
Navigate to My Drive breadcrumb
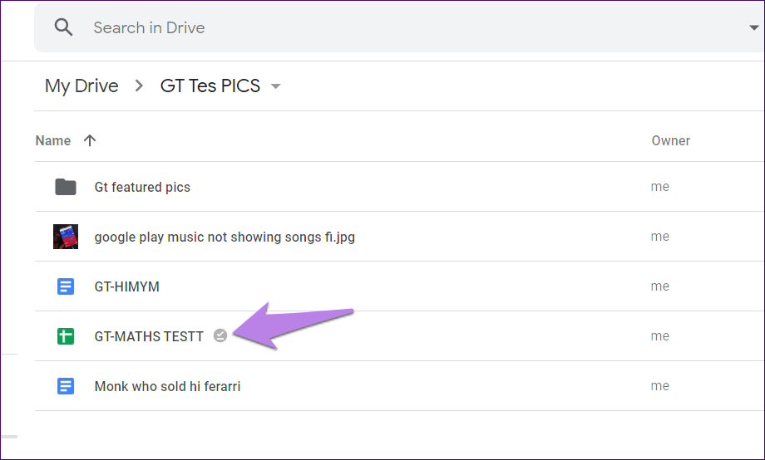click(81, 86)
